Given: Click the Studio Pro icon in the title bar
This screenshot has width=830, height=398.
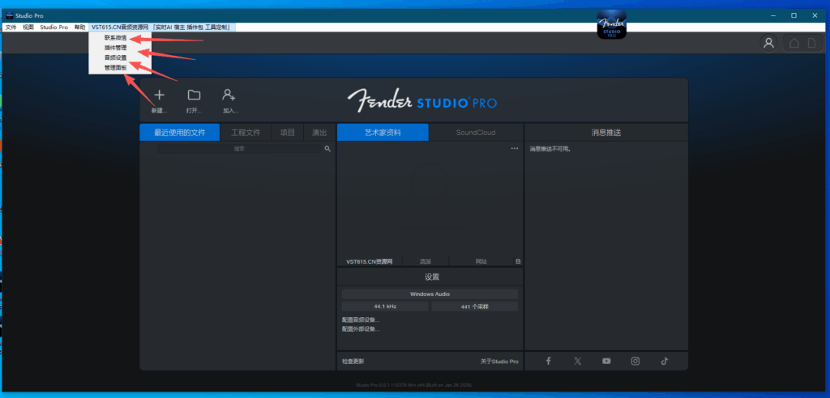Looking at the screenshot, I should click(10, 16).
